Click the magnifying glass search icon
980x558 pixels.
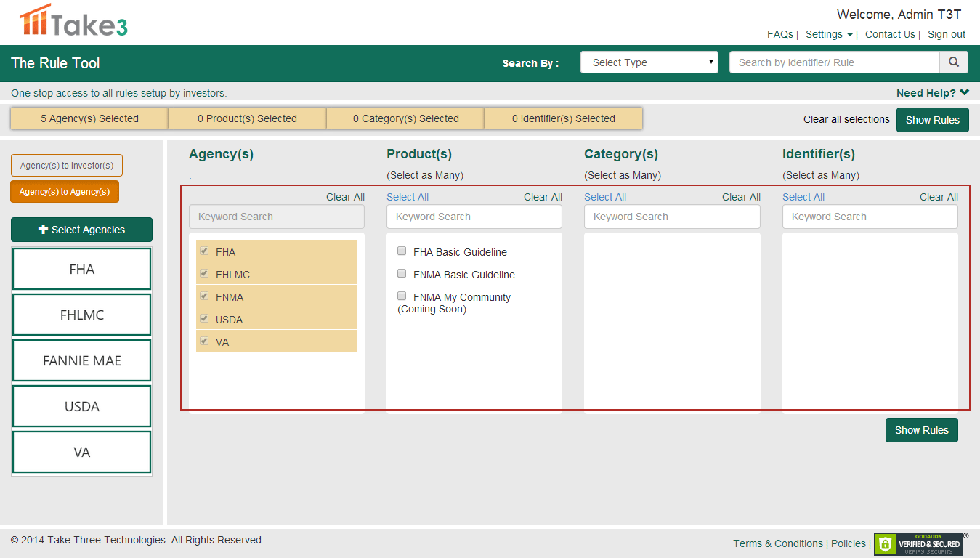(x=954, y=62)
